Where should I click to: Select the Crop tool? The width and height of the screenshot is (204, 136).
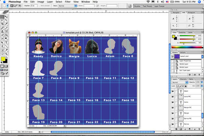tap(2, 24)
